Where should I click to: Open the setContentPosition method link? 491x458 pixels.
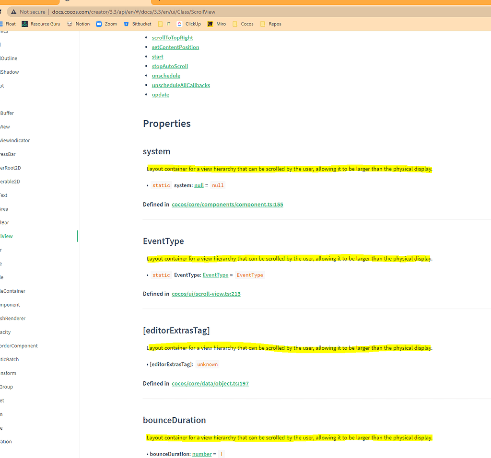pyautogui.click(x=175, y=47)
